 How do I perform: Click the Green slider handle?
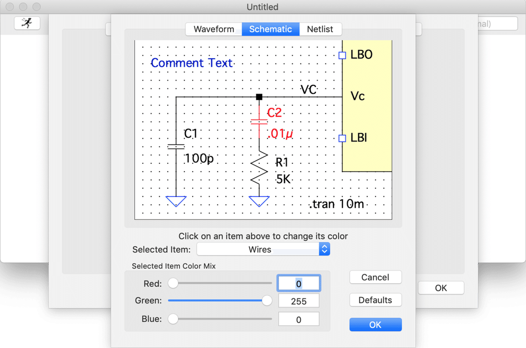coord(267,301)
